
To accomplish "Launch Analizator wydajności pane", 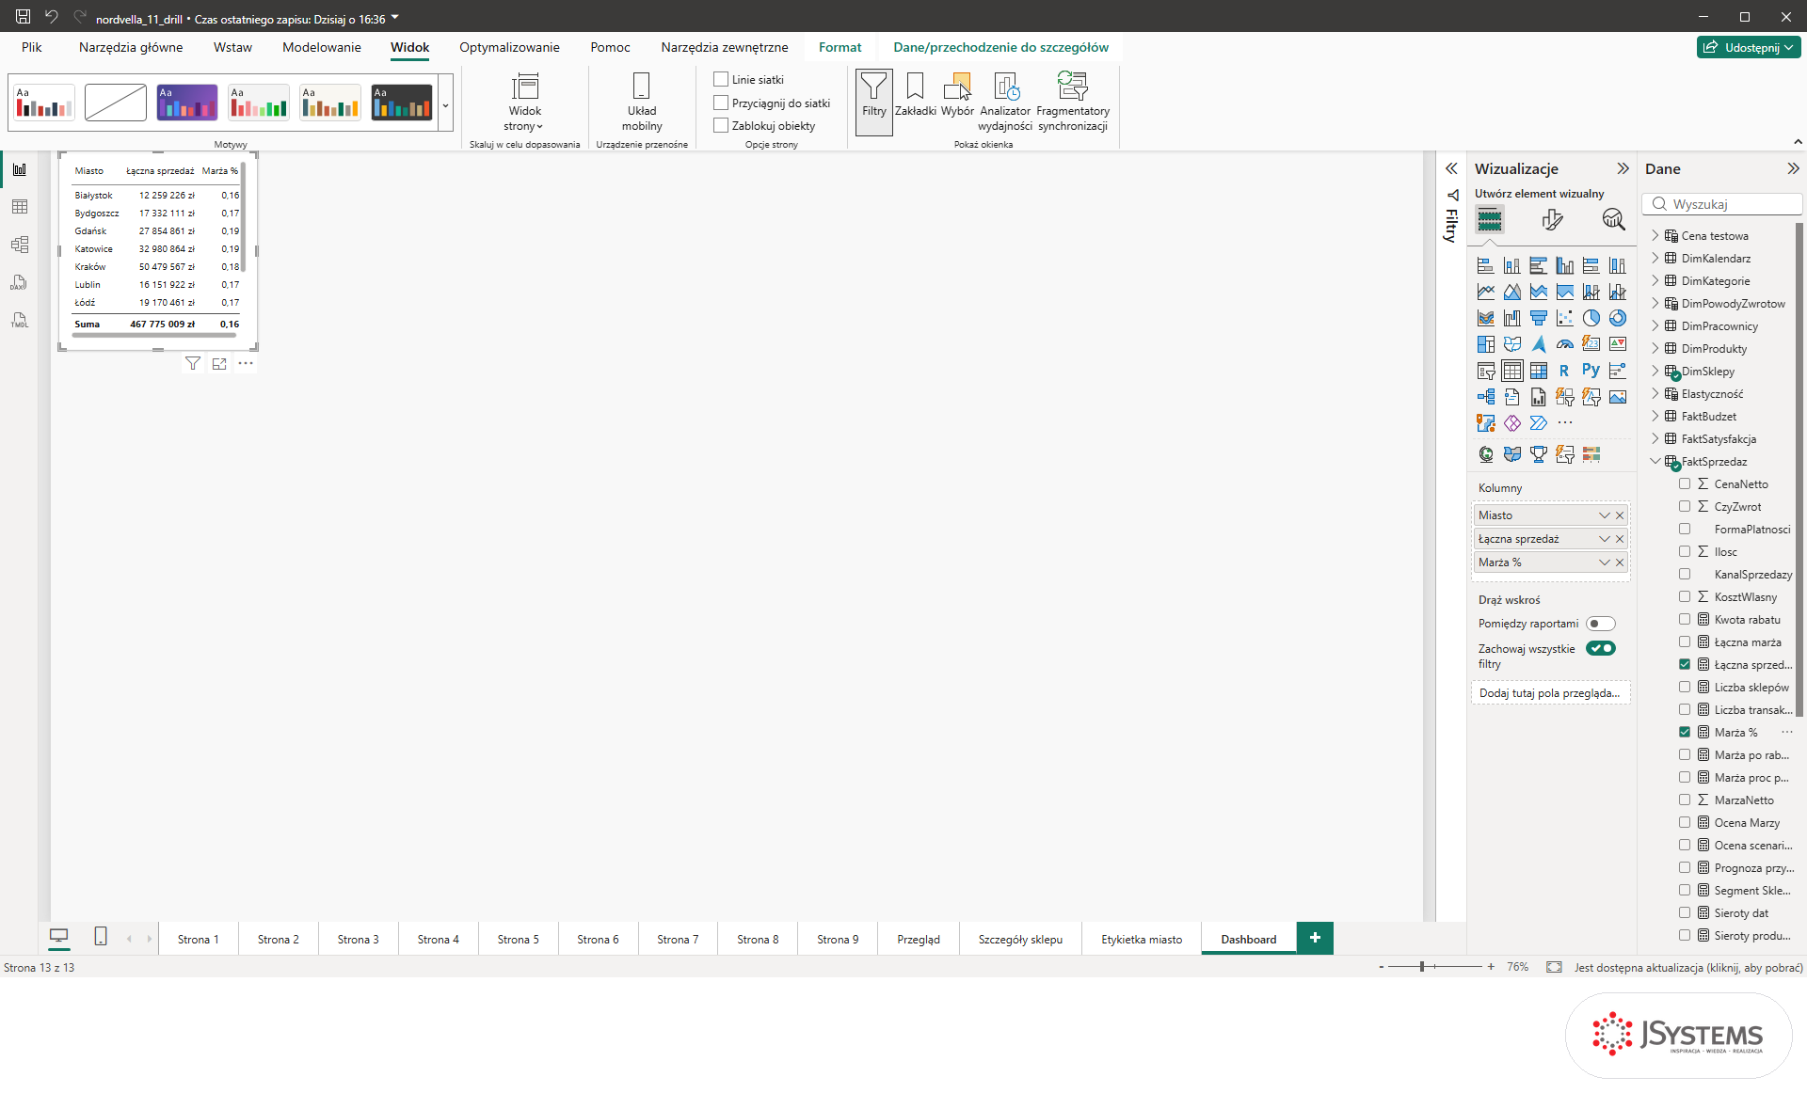I will (1005, 102).
